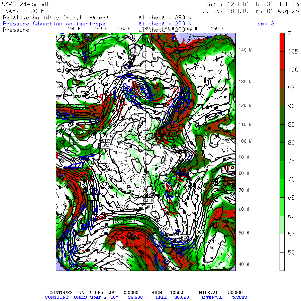Click the '1000' pressure contour label
Image resolution: width=301 pixels, height=301 pixels.
(199, 39)
